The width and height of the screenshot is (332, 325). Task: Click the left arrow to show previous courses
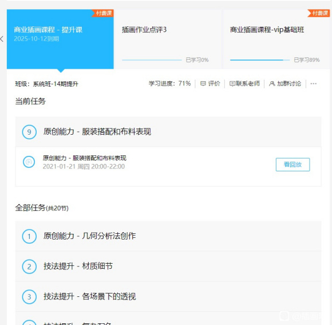click(2, 39)
